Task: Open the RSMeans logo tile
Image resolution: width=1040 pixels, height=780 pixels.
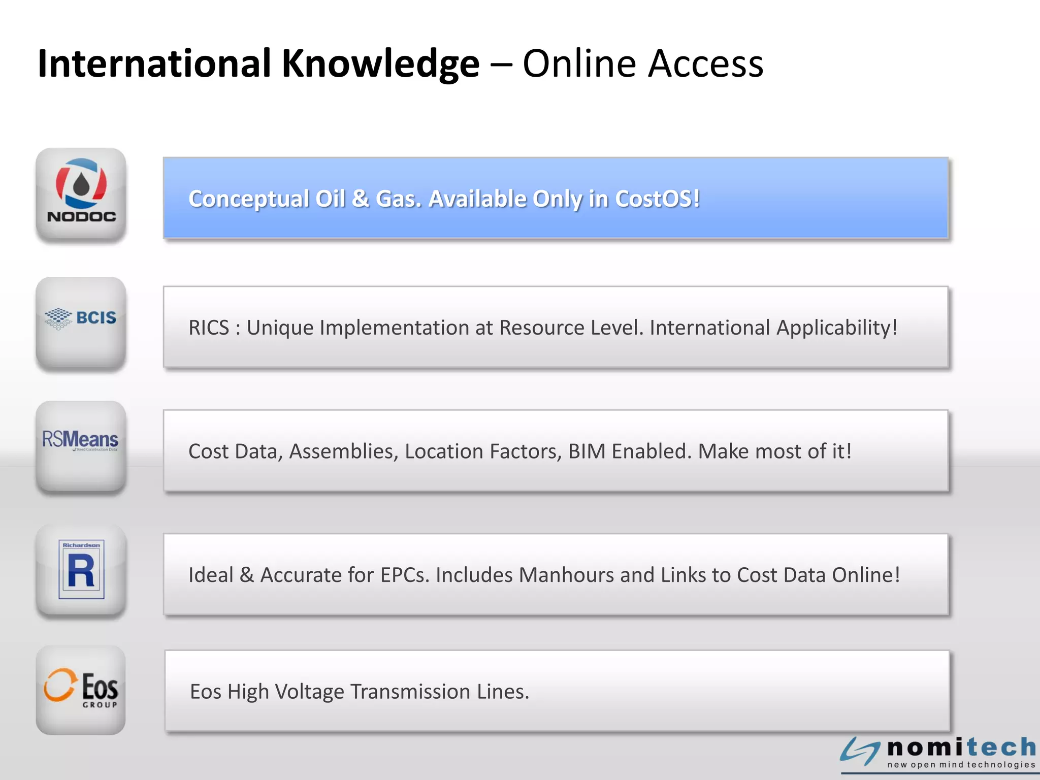Action: (x=81, y=447)
